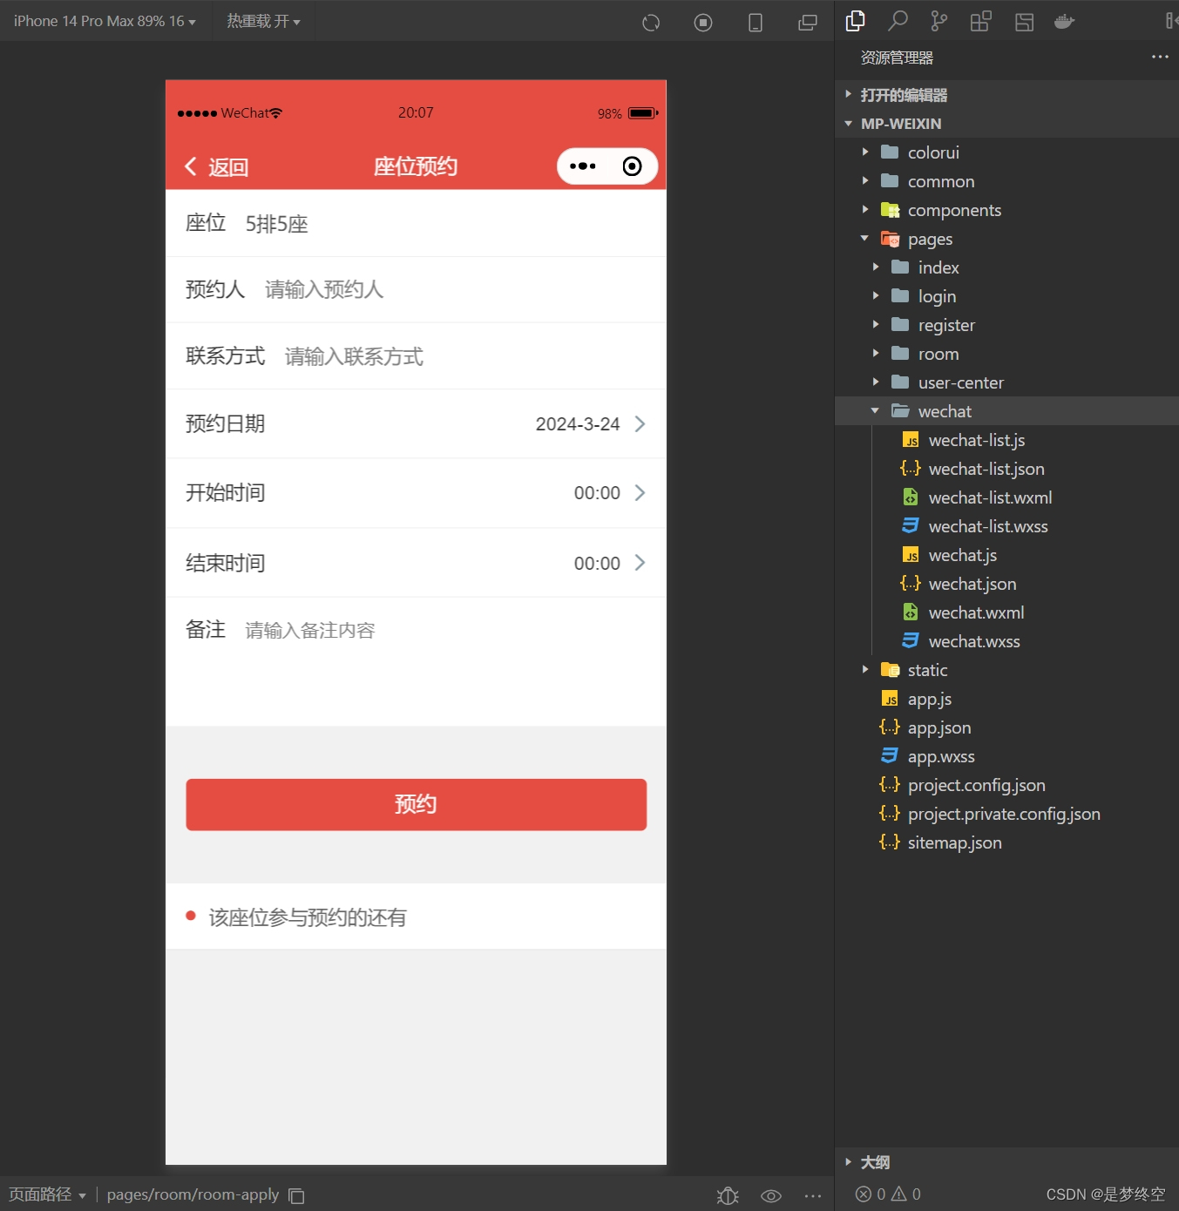The image size is (1179, 1211).
Task: Tap the mini program capsule close circle
Action: (x=633, y=166)
